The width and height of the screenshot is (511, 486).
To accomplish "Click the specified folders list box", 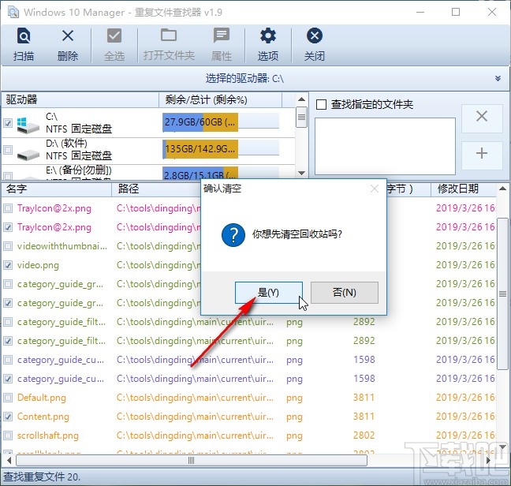I will point(385,146).
